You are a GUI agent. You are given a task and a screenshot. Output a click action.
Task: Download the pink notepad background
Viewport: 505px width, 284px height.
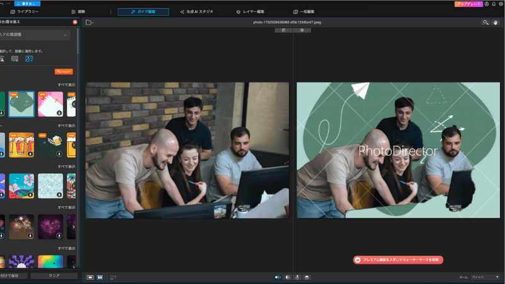click(x=59, y=113)
